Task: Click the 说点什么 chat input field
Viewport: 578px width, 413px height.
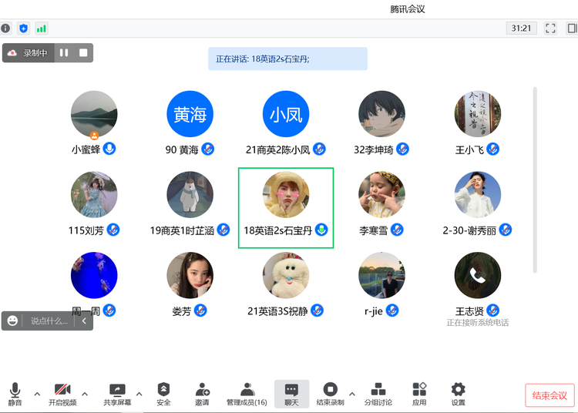Action: click(x=49, y=321)
